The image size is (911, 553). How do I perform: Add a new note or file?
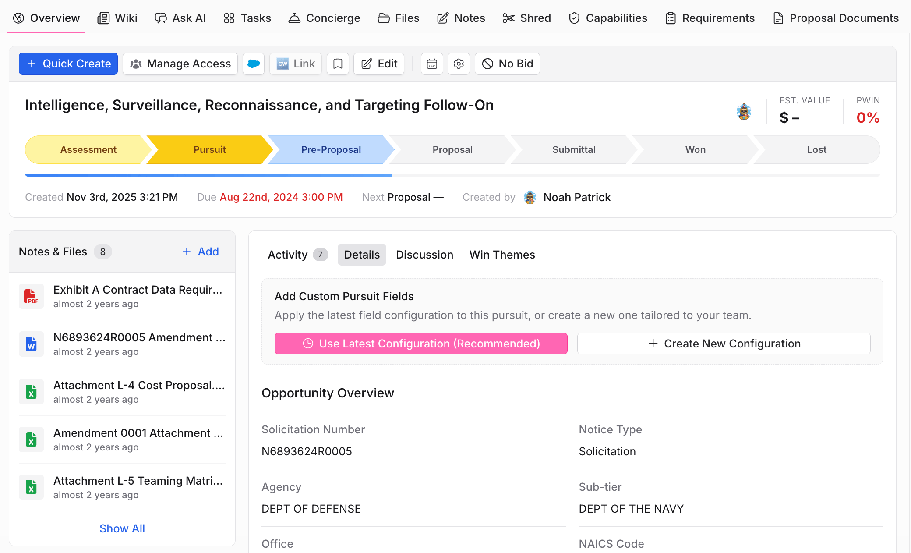tap(201, 252)
